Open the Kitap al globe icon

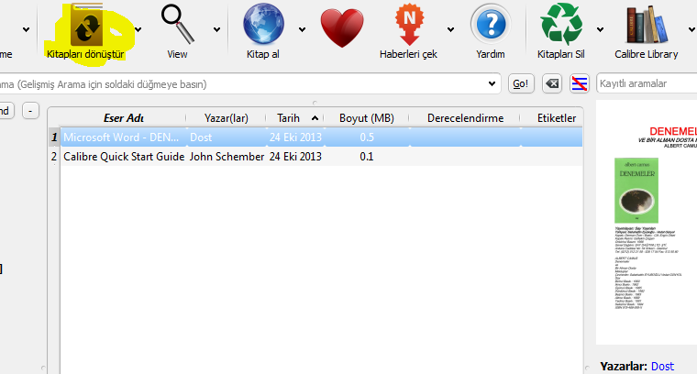coord(263,32)
